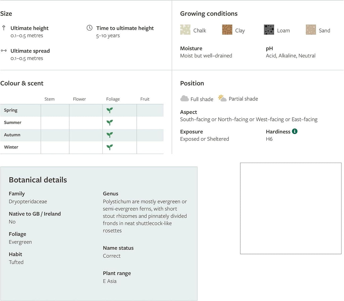
Task: Click the clock icon beside Time to ultimate height
Action: 89,28
